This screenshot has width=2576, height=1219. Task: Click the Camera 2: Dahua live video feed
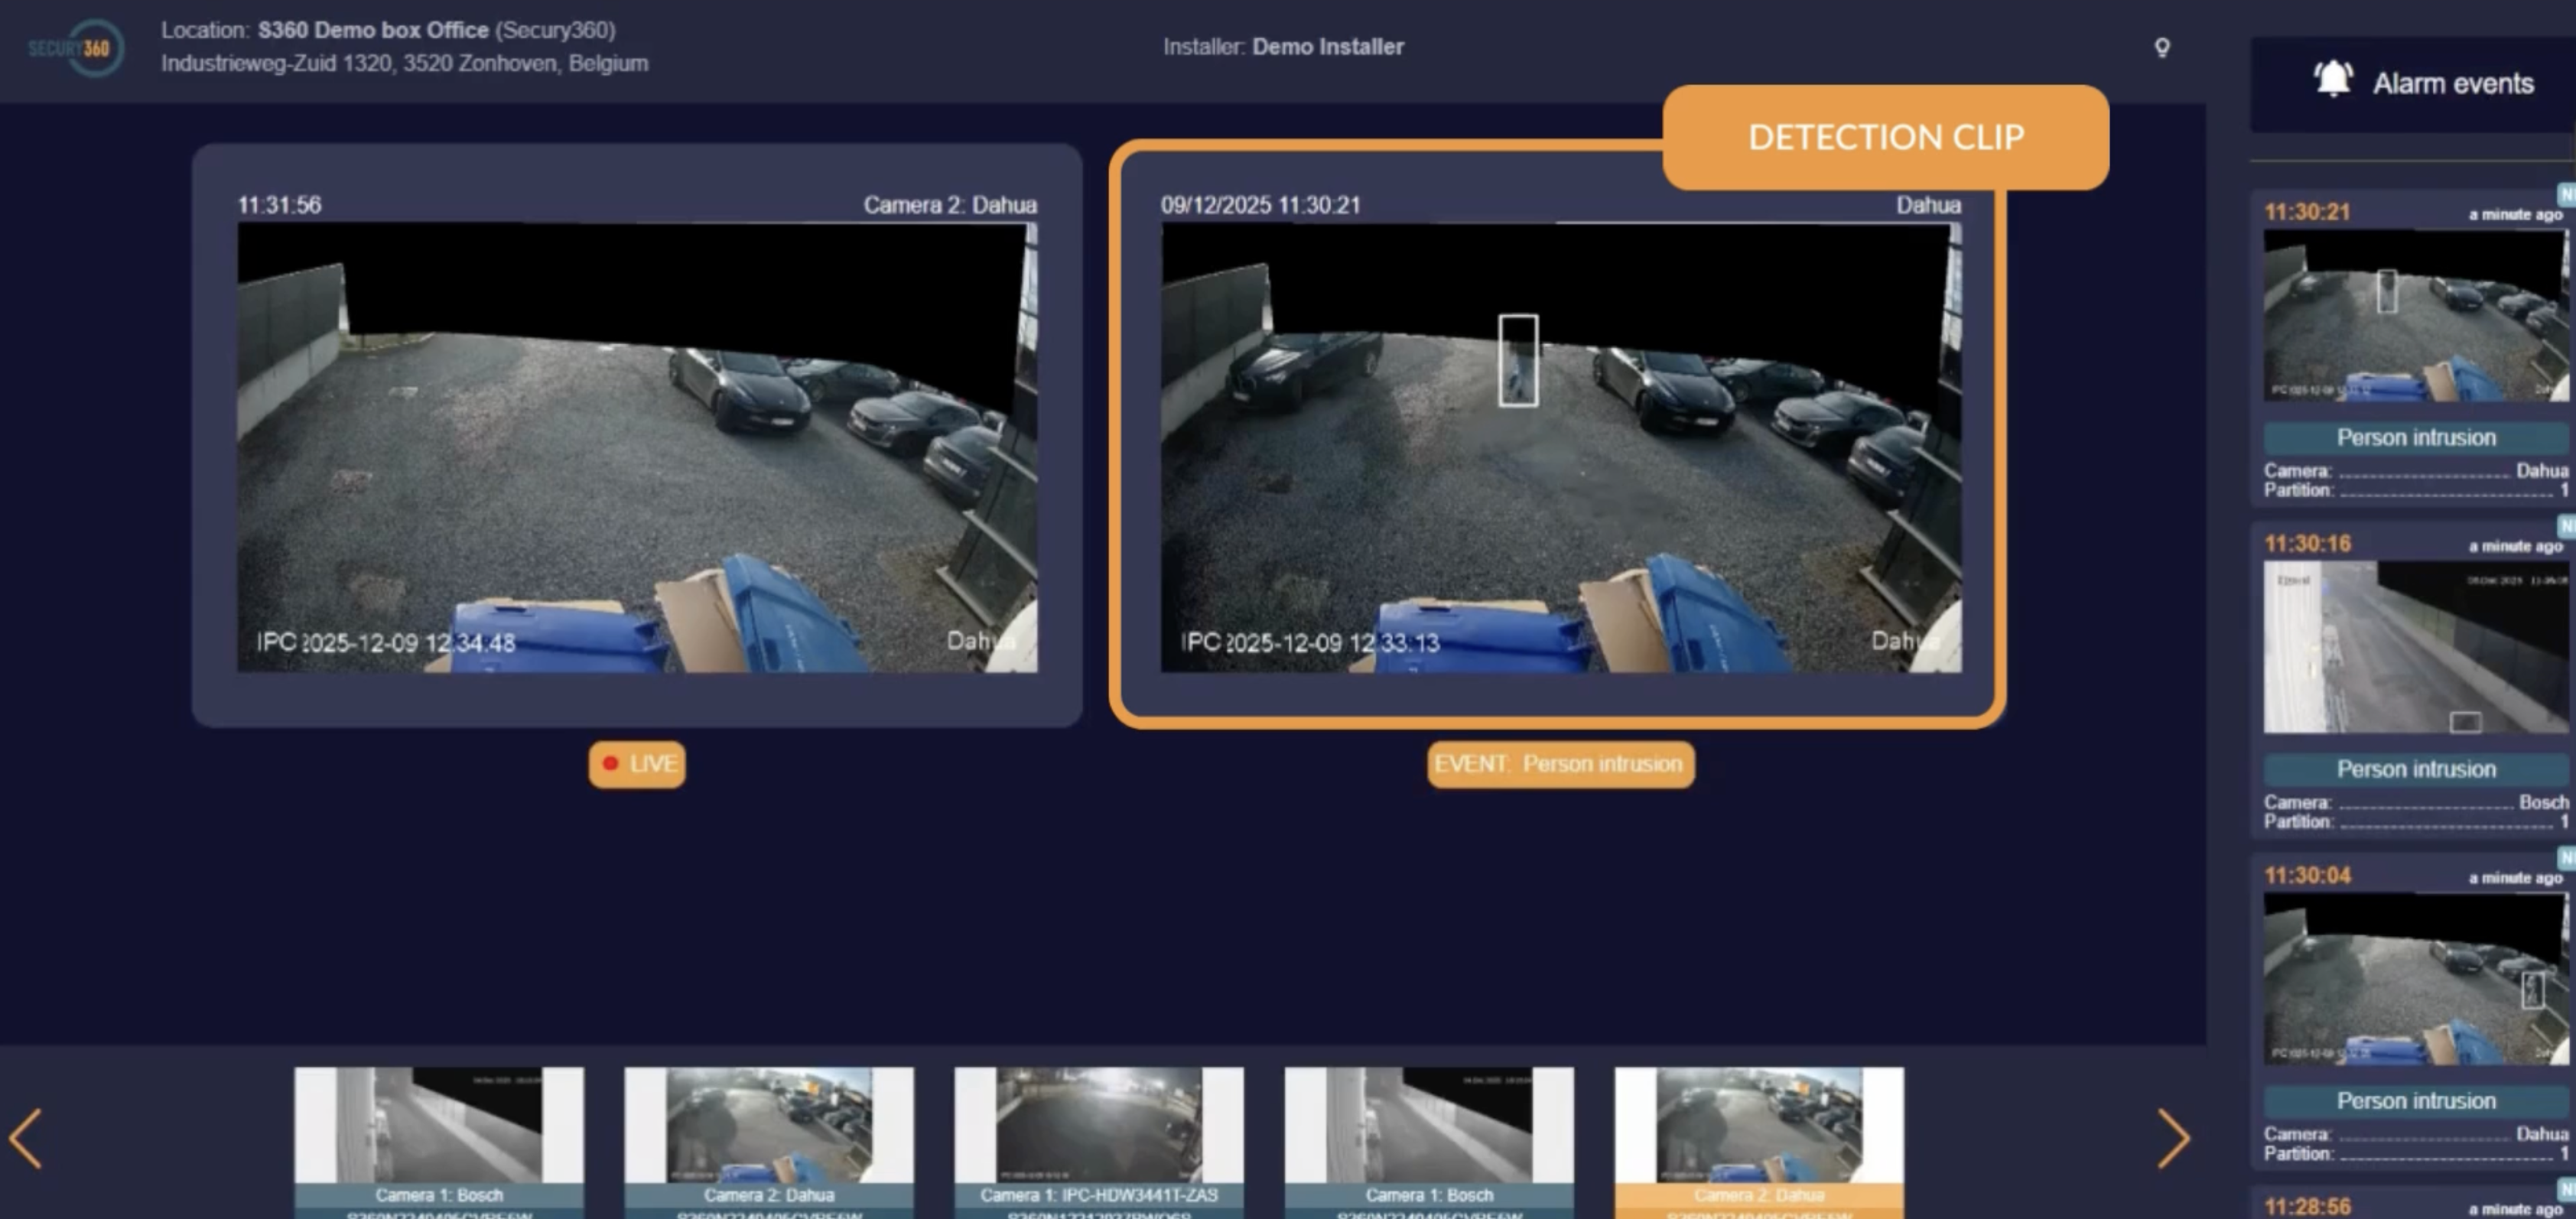click(637, 447)
